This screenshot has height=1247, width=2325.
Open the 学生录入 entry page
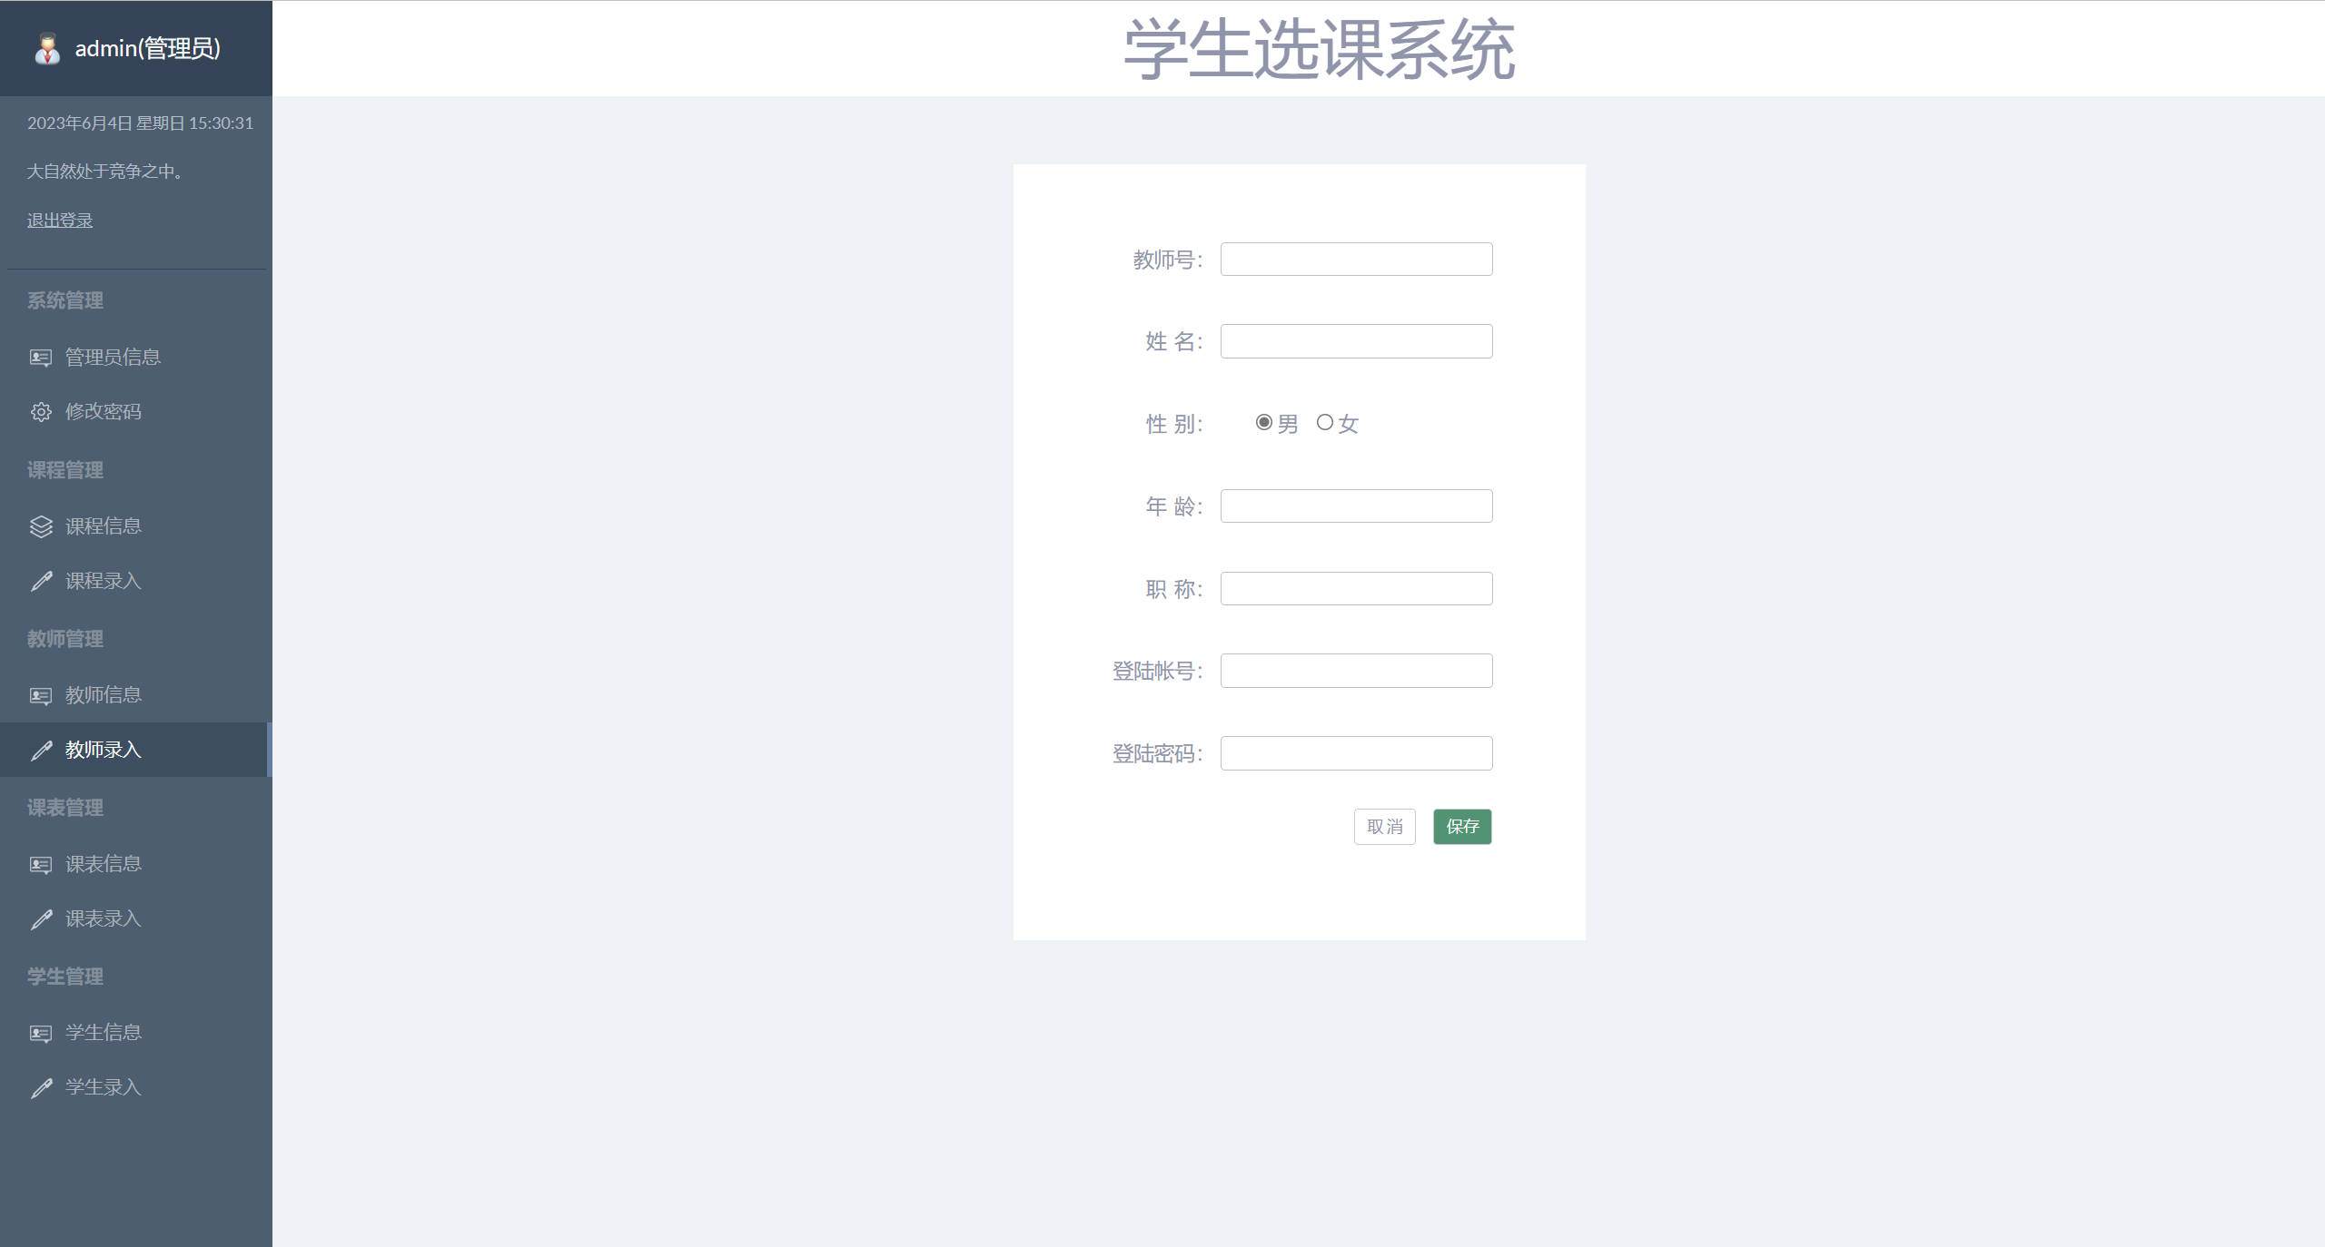tap(103, 1087)
